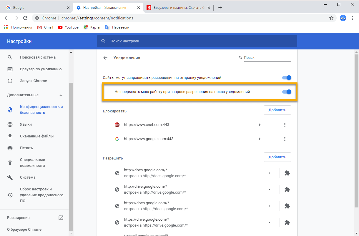Click the browser forward arrow

(16, 18)
